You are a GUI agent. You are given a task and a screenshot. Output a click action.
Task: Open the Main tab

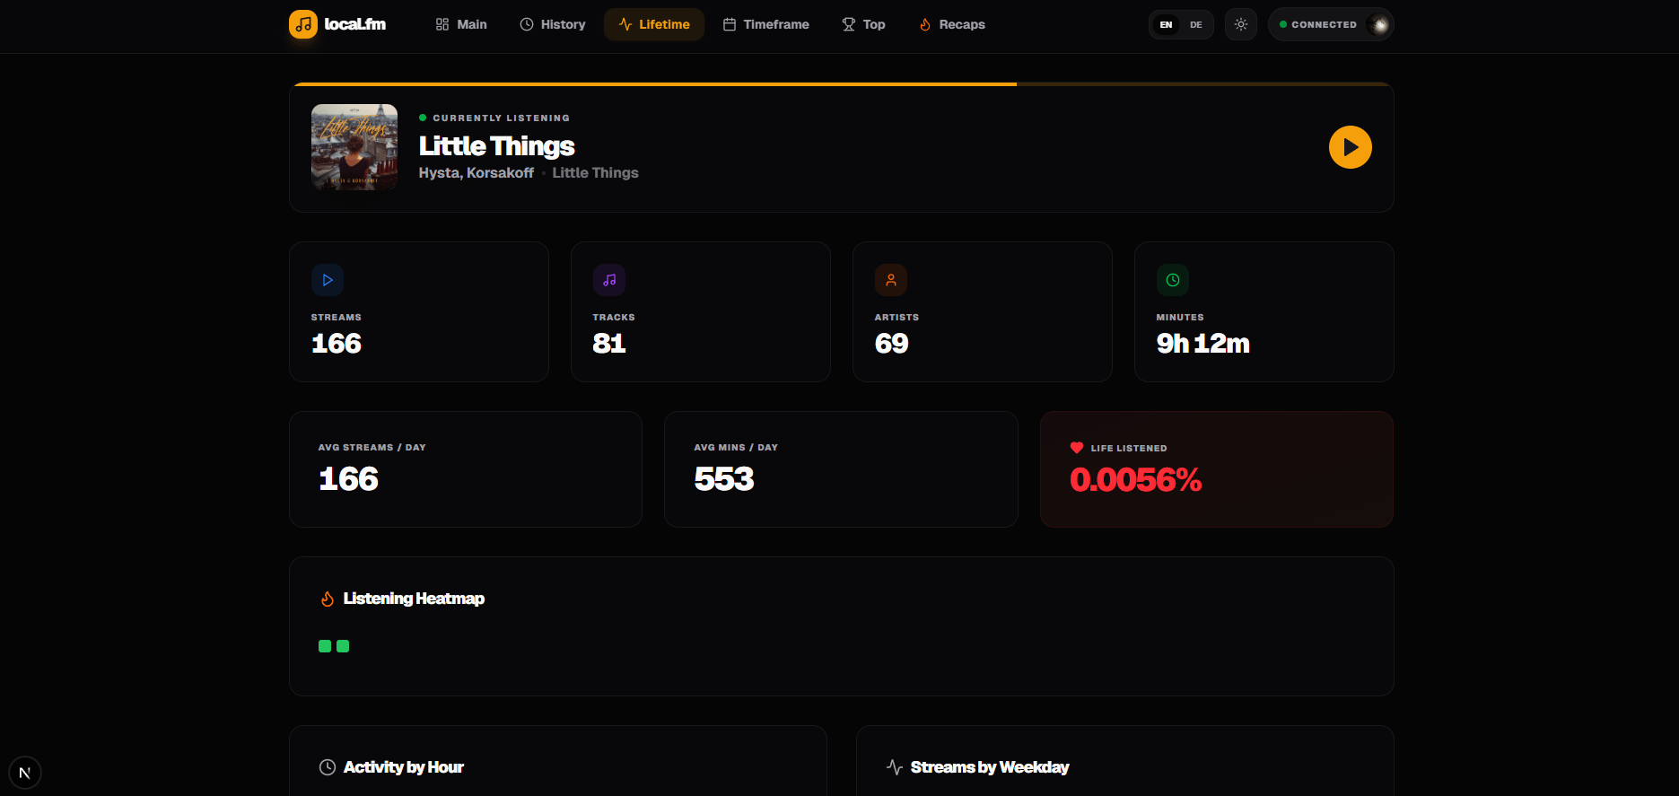pyautogui.click(x=461, y=24)
